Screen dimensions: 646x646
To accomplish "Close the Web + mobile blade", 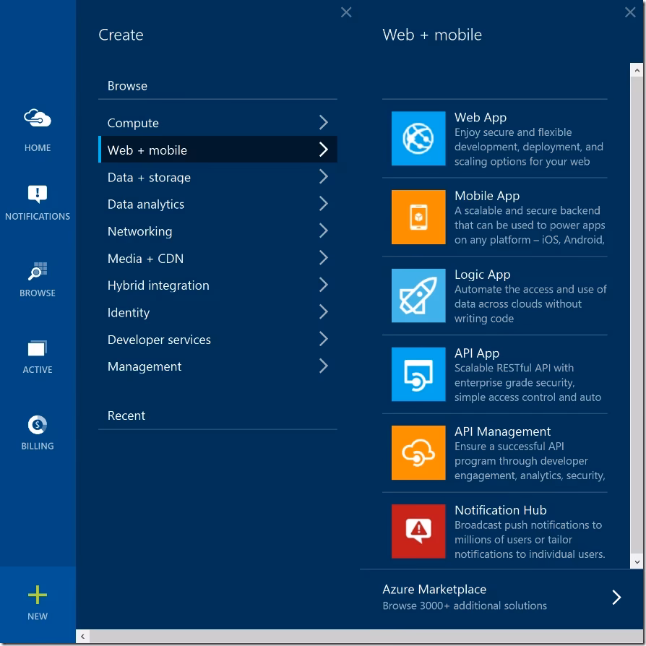I will [630, 12].
